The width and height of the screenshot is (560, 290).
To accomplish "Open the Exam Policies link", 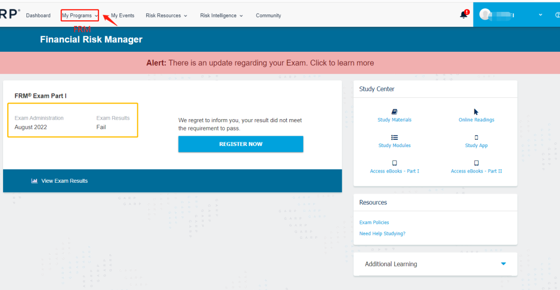I will (x=374, y=222).
